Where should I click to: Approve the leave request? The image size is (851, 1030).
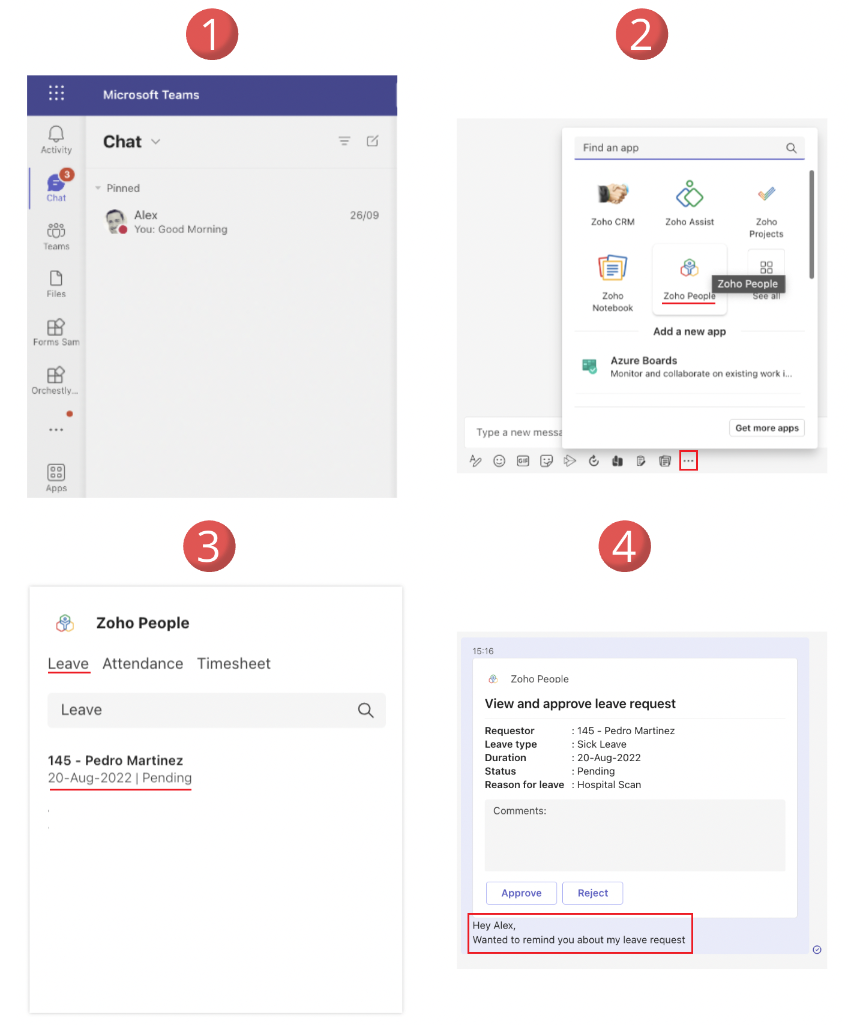pos(521,893)
